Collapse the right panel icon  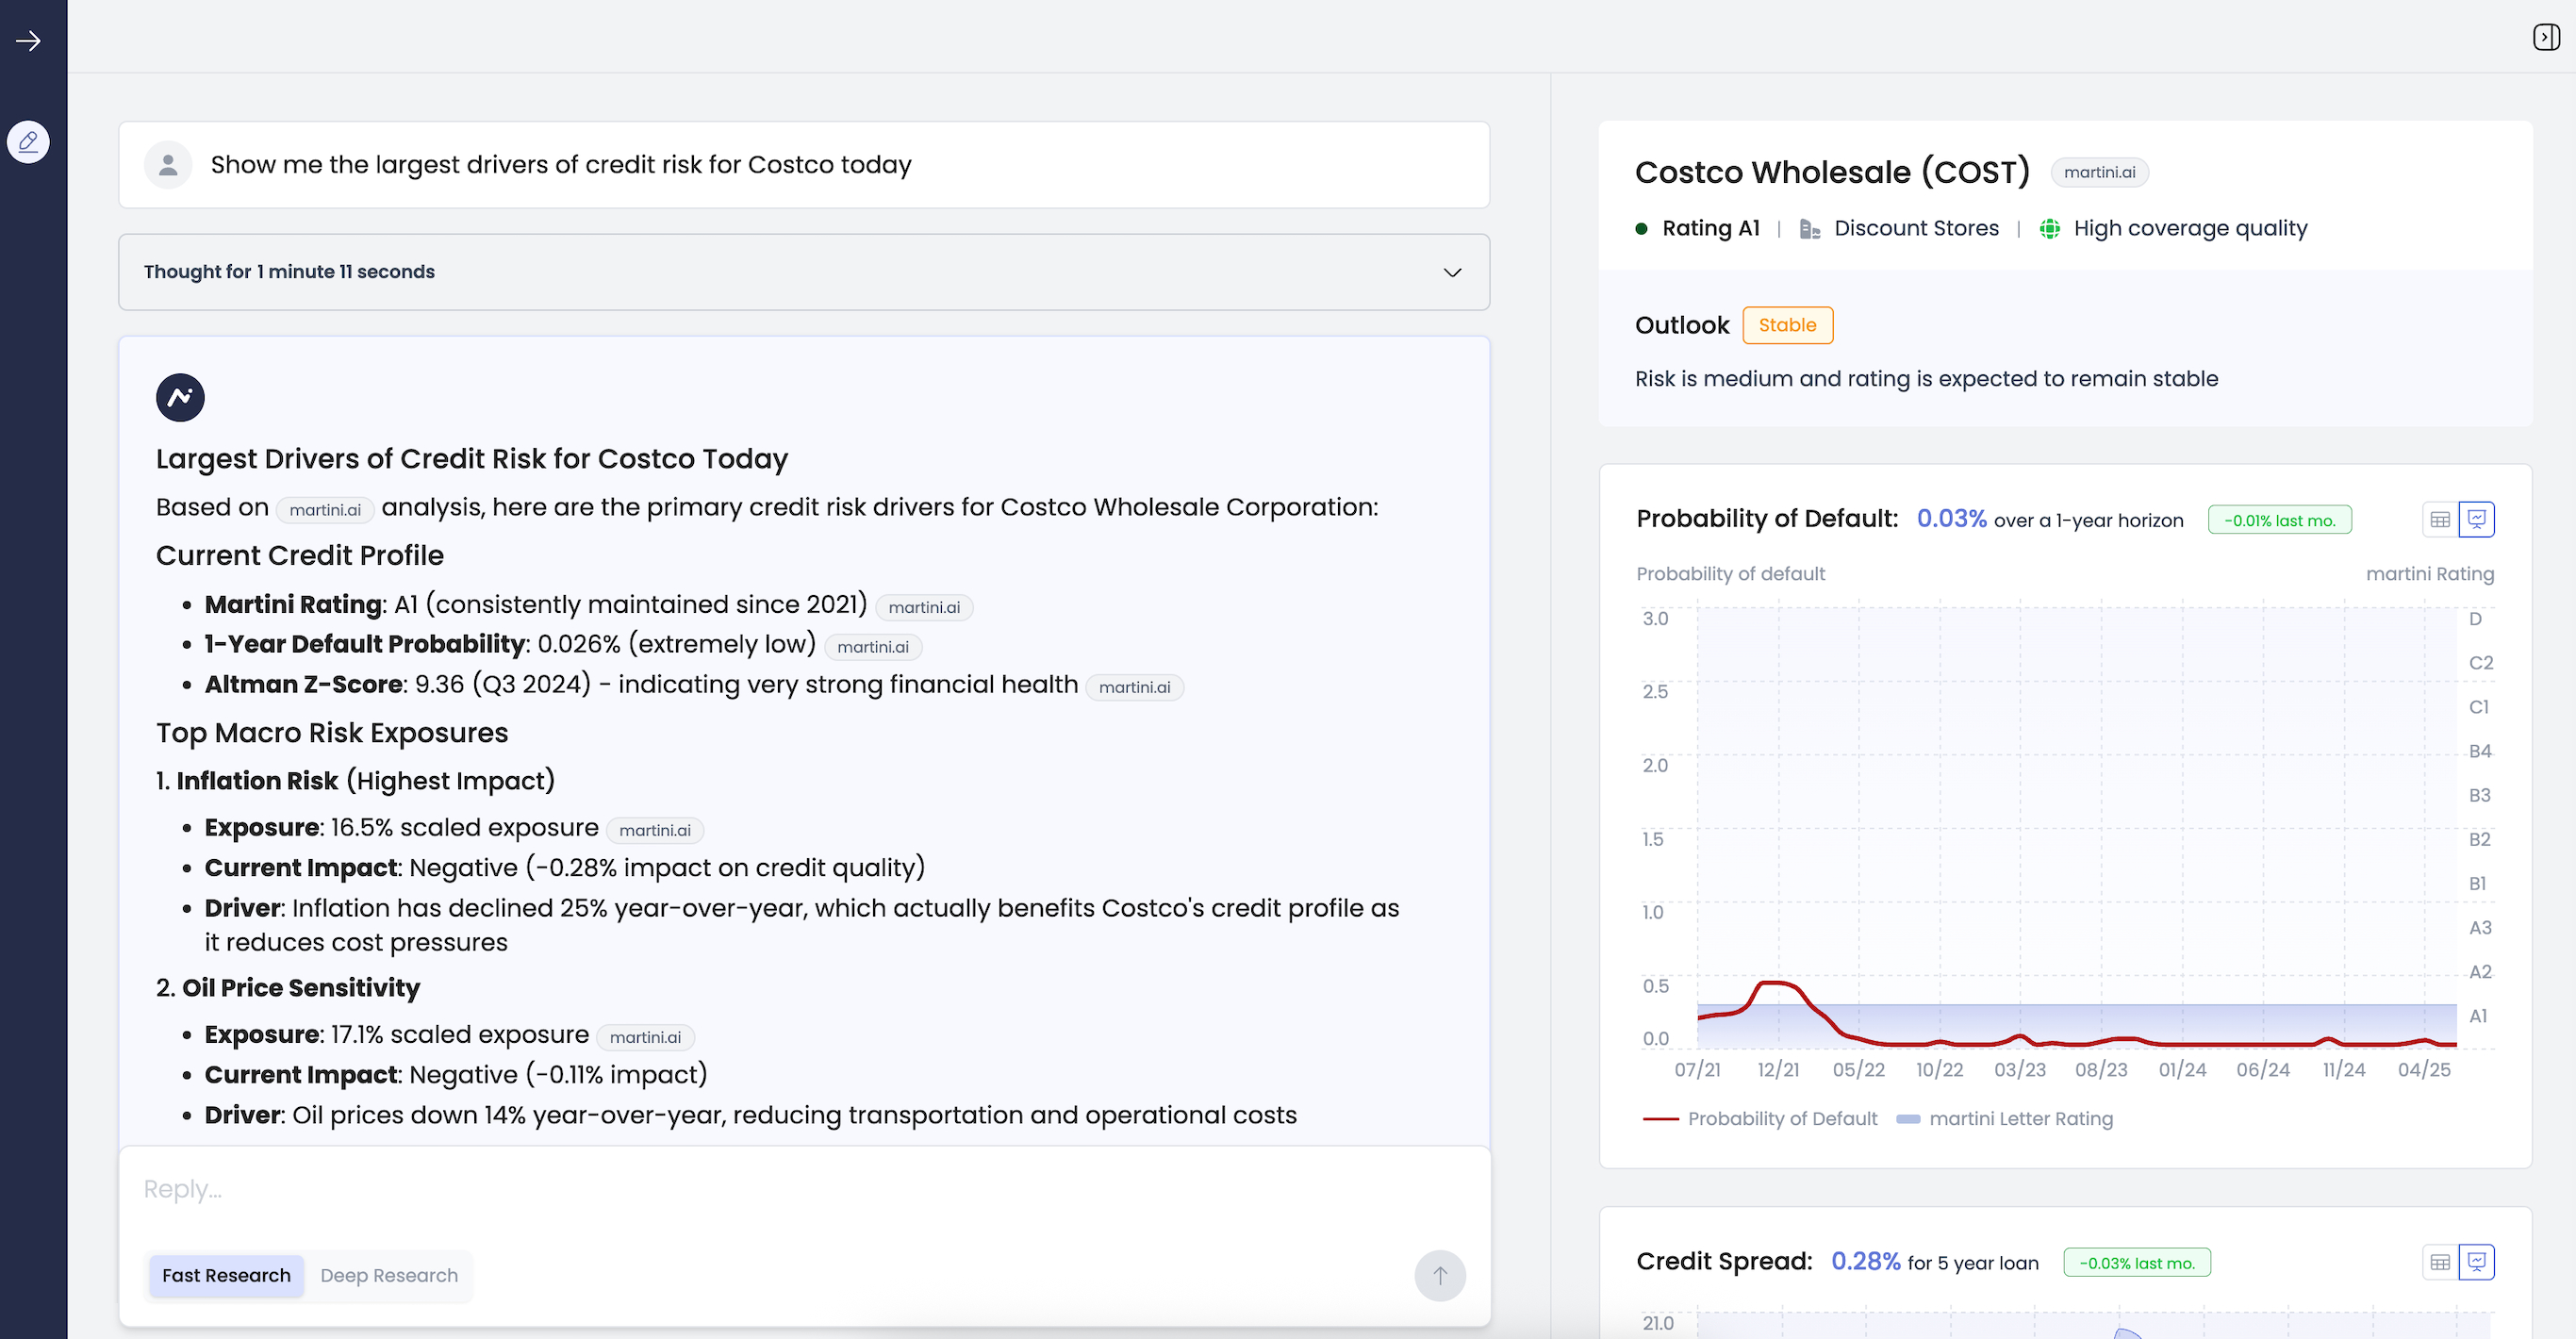point(2546,37)
